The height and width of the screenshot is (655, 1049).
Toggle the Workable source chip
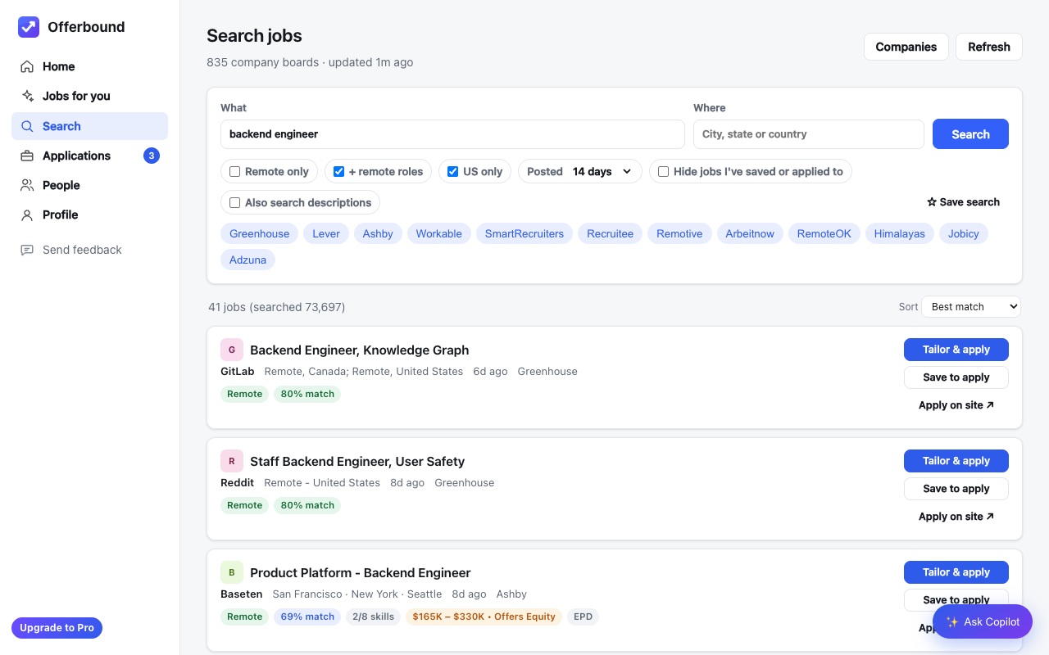[x=439, y=233]
